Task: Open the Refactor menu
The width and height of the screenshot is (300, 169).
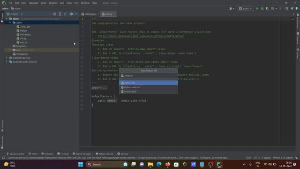Action: (53, 3)
